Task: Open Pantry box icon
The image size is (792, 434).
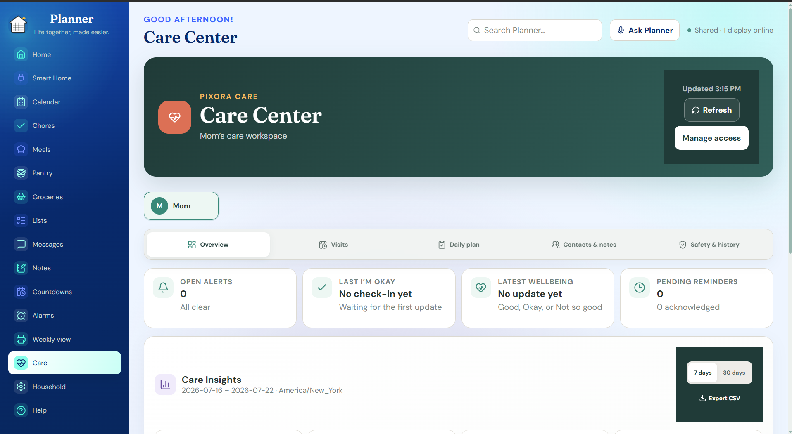Action: [x=21, y=173]
